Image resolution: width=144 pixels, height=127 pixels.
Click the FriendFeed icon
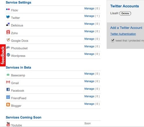8,97
